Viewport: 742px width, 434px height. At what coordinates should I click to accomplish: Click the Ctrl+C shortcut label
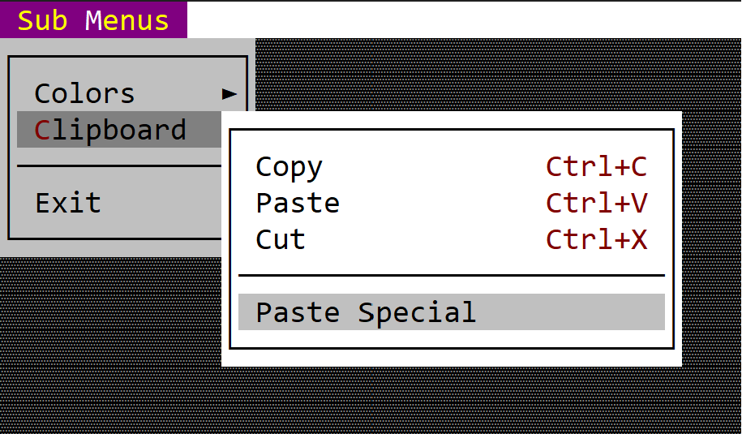[596, 166]
